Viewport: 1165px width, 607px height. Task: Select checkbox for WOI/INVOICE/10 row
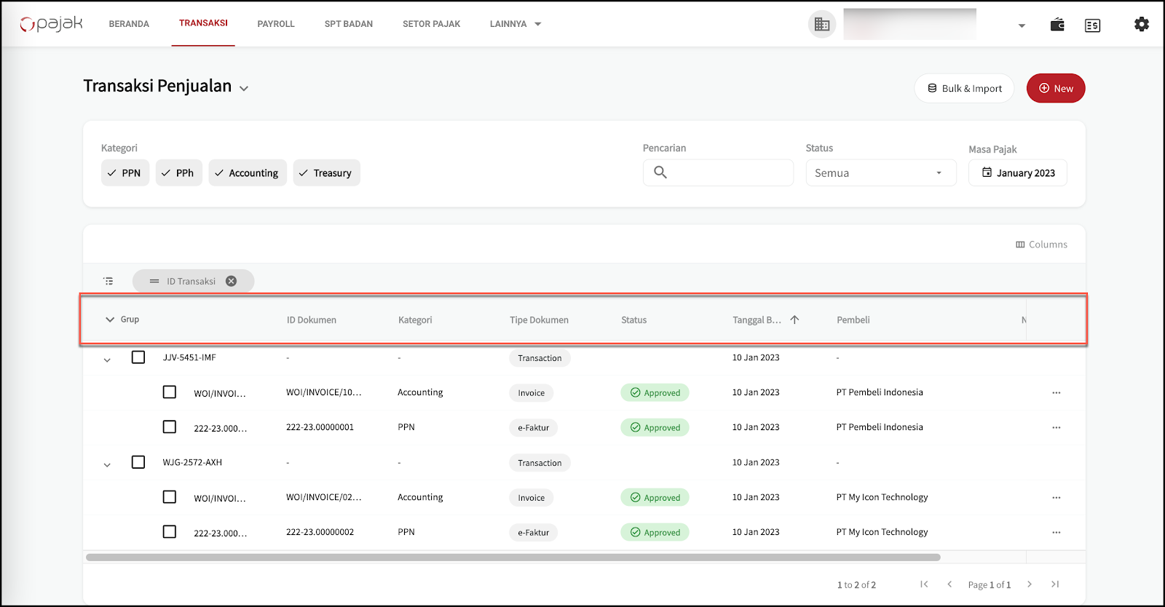pyautogui.click(x=170, y=392)
